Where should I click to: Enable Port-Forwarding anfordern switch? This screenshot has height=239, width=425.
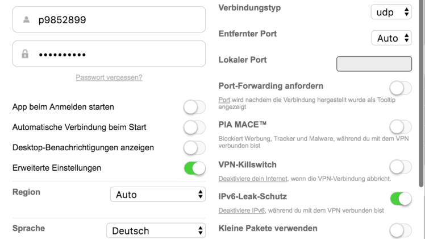click(x=401, y=88)
